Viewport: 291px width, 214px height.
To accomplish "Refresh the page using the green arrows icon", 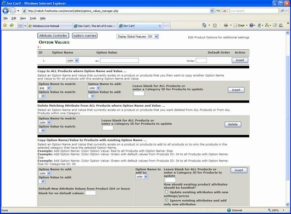I will (218, 11).
